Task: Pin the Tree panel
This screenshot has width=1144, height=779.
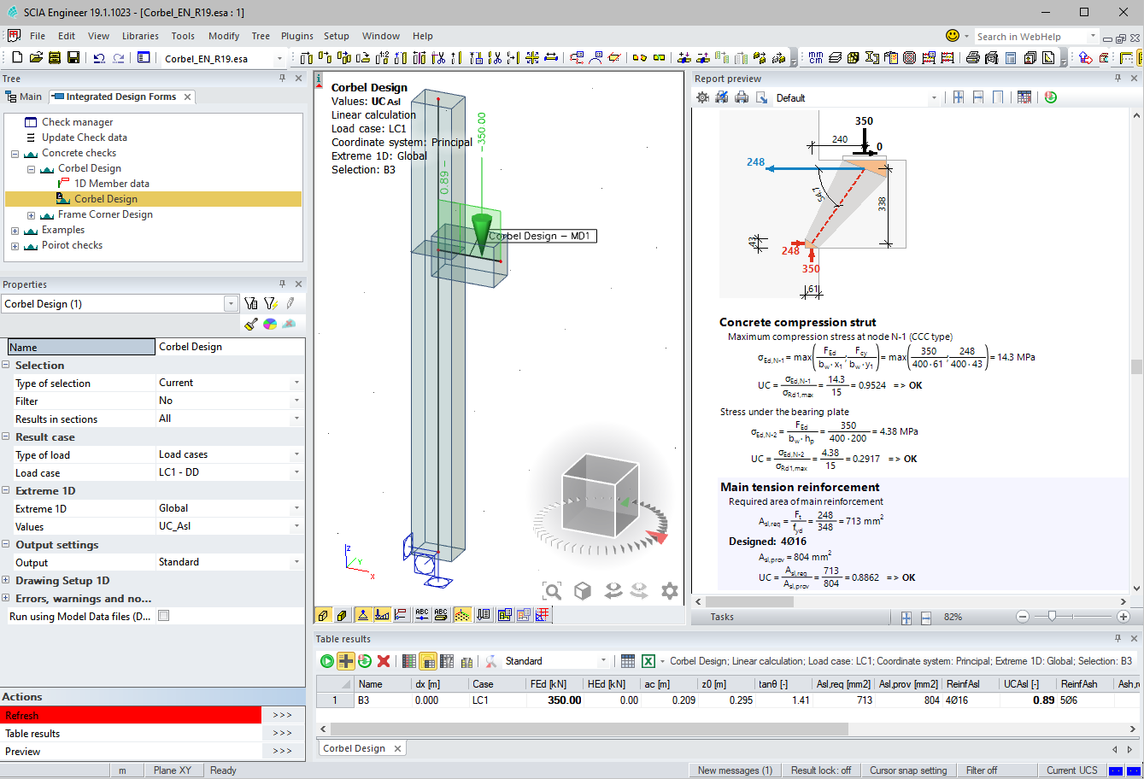Action: click(x=282, y=78)
